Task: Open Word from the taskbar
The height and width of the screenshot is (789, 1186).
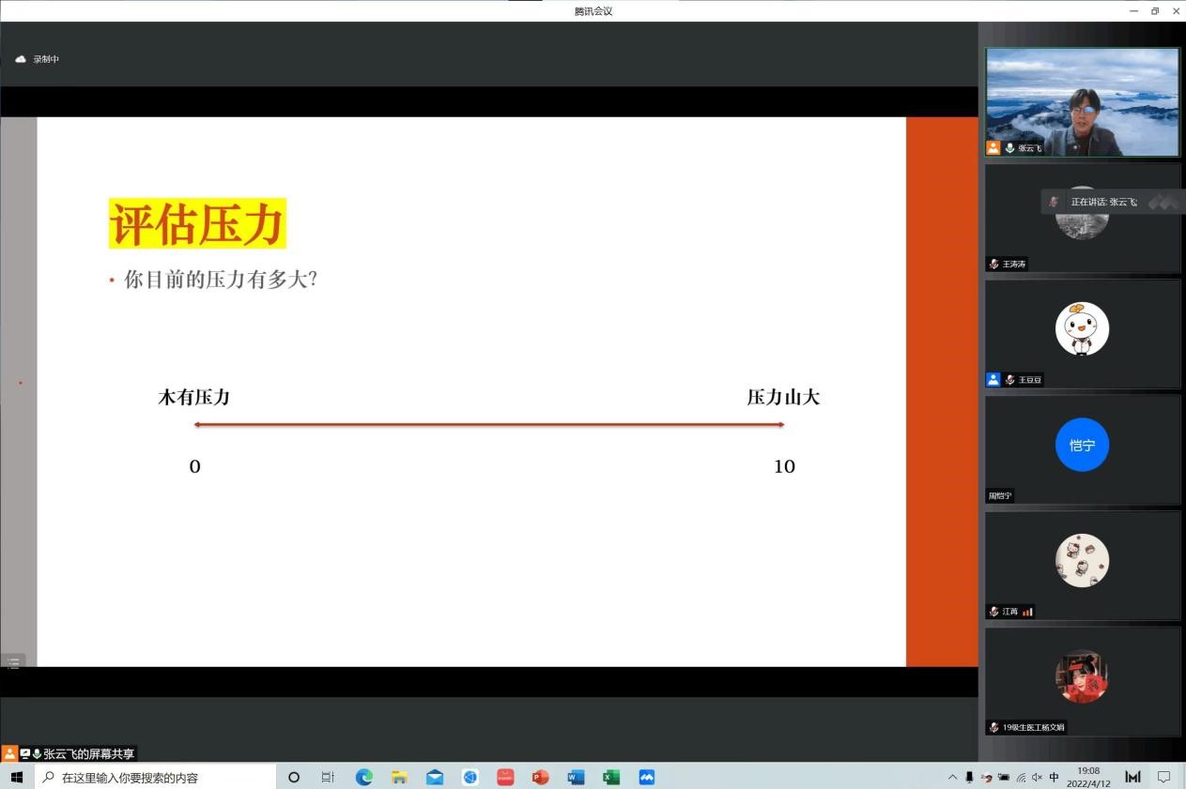Action: [576, 777]
